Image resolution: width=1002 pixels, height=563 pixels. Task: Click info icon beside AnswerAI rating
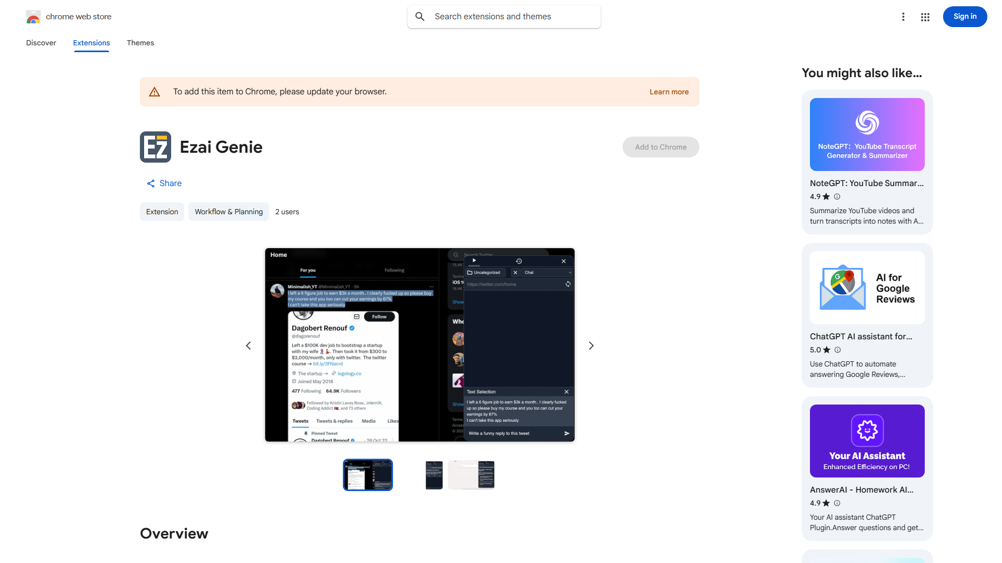point(837,503)
